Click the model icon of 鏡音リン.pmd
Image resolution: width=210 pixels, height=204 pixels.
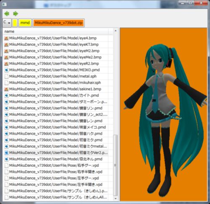[x=6, y=108]
